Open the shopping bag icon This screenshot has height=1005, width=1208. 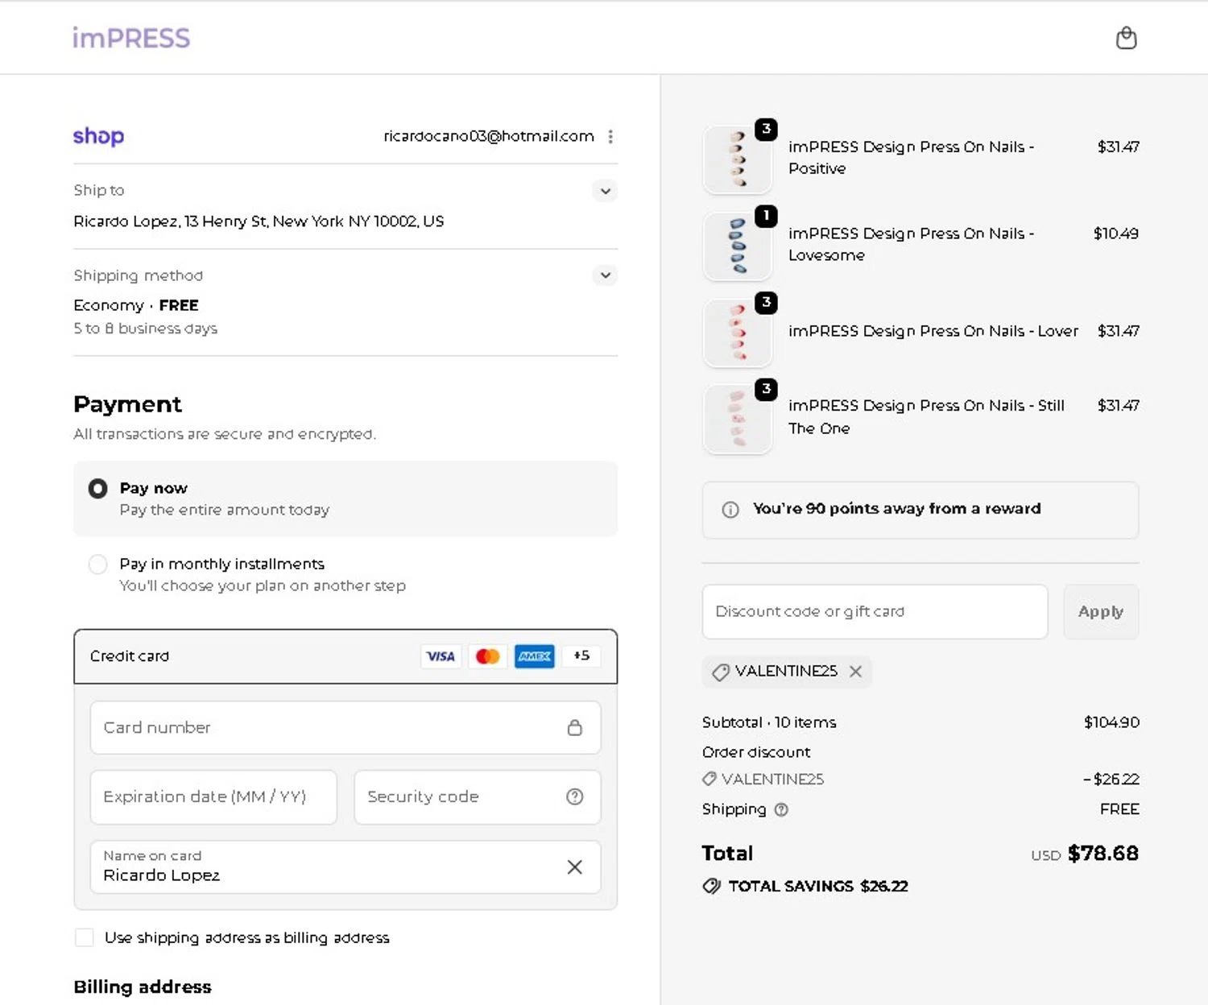[x=1126, y=38]
